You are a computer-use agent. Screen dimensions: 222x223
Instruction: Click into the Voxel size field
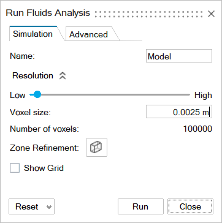pyautogui.click(x=179, y=112)
